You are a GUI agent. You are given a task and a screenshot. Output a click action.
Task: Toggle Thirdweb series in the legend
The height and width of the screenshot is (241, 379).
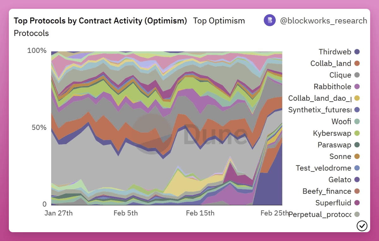[x=335, y=52]
